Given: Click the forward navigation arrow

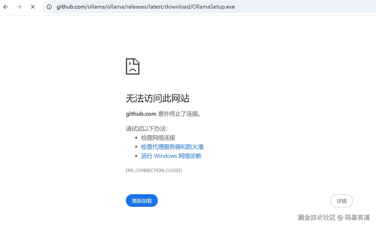Looking at the screenshot, I should 19,7.
